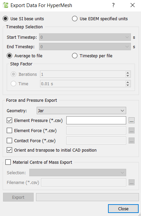Click browse button beside Element Force field
This screenshot has width=141, height=216.
[132, 130]
